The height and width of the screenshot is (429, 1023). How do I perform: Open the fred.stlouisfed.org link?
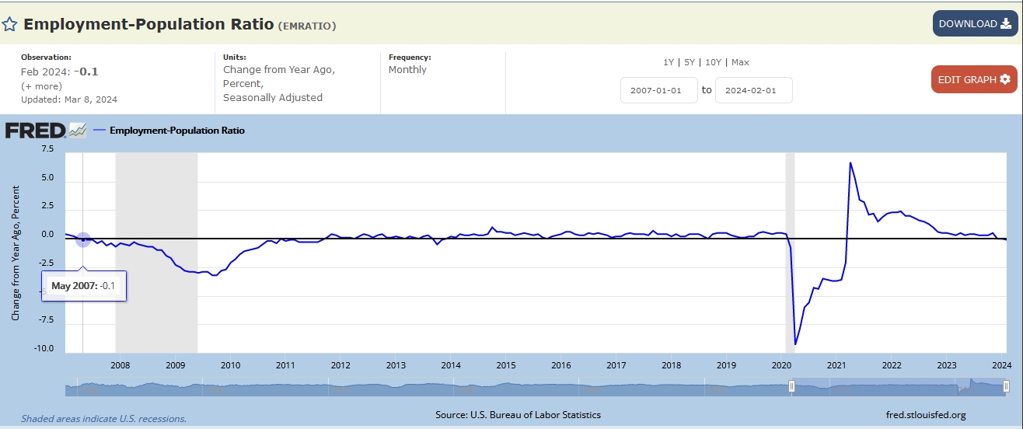[925, 415]
